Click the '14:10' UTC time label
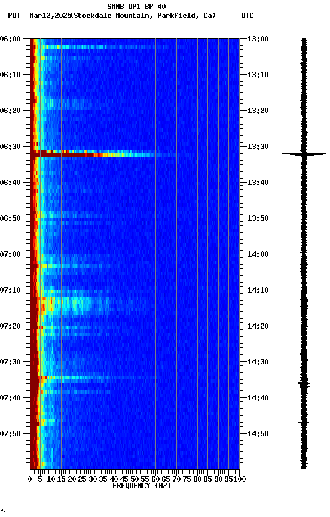 pyautogui.click(x=258, y=290)
